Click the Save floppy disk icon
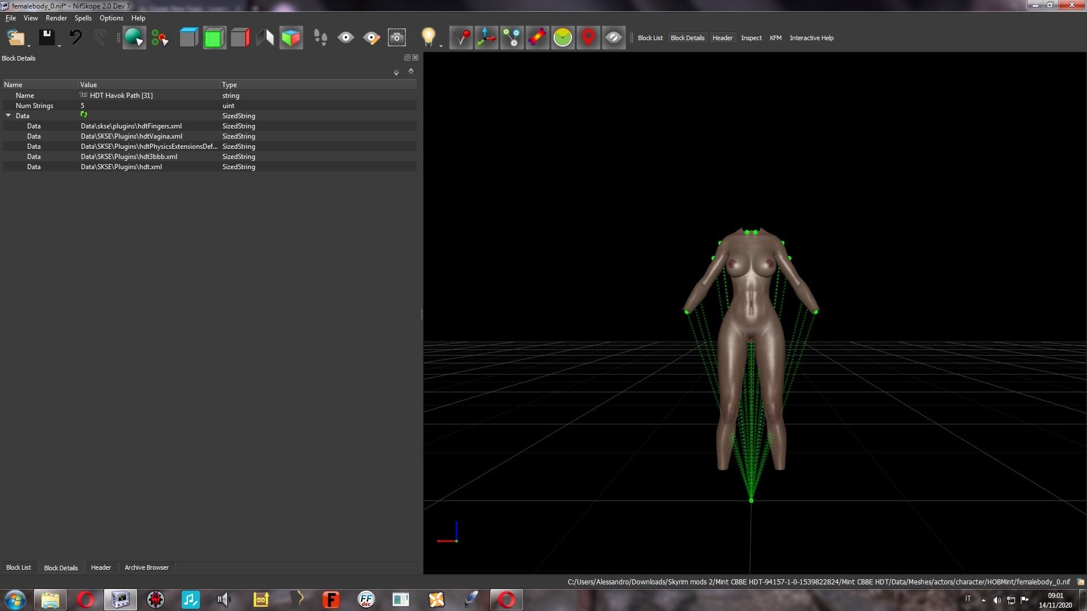The width and height of the screenshot is (1087, 611). 46,38
